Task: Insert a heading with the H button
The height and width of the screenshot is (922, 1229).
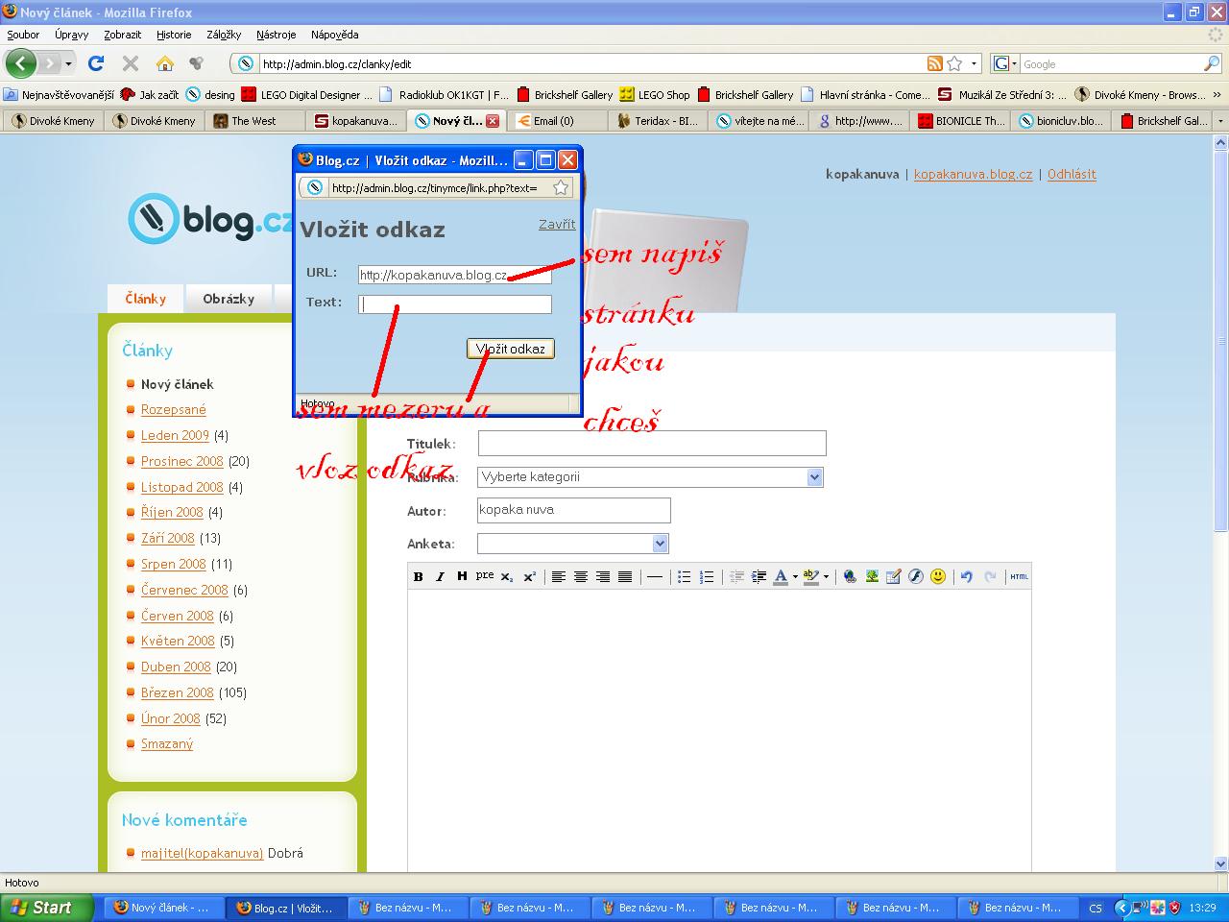Action: [462, 576]
